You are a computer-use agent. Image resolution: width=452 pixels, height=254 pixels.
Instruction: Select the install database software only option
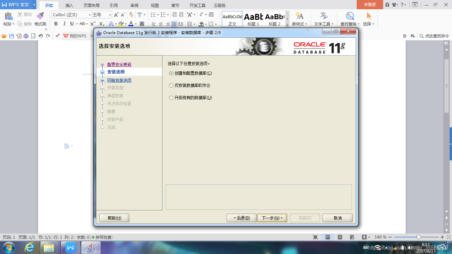pos(189,85)
